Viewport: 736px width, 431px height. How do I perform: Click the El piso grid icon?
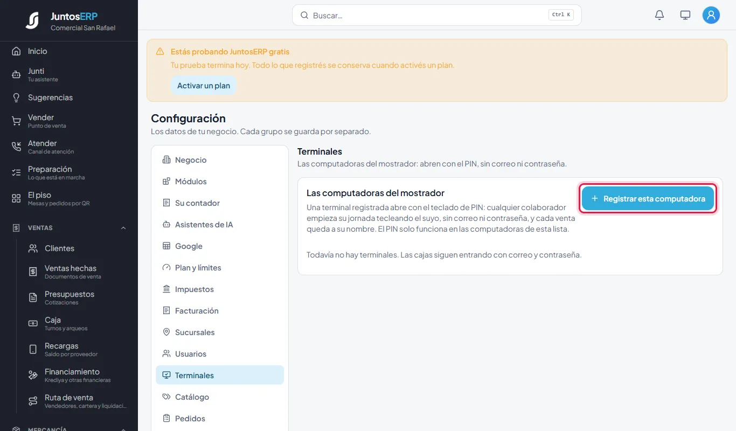[16, 199]
